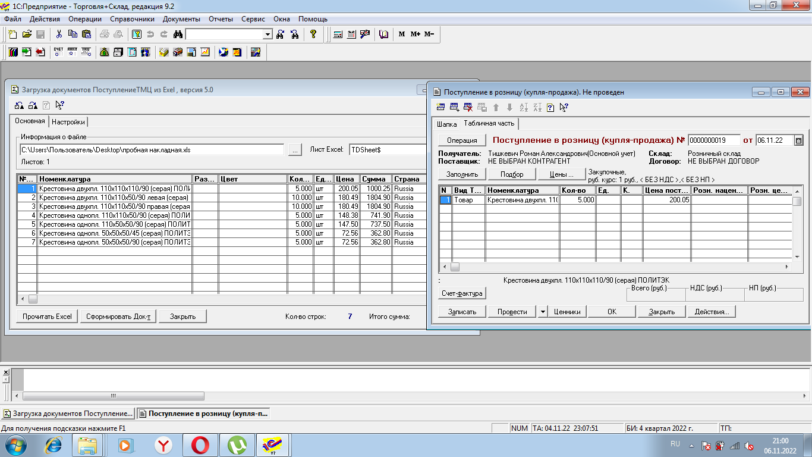This screenshot has height=457, width=812.
Task: Click the document number field 0000000019
Action: (714, 140)
